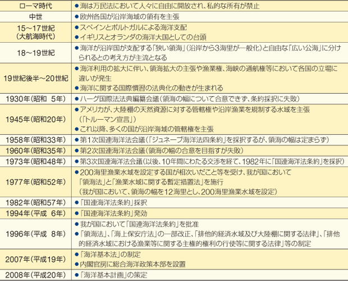Click the 15〜17世紀 (大航海時代) header cell
This screenshot has height=281, width=348.
[x=36, y=31]
